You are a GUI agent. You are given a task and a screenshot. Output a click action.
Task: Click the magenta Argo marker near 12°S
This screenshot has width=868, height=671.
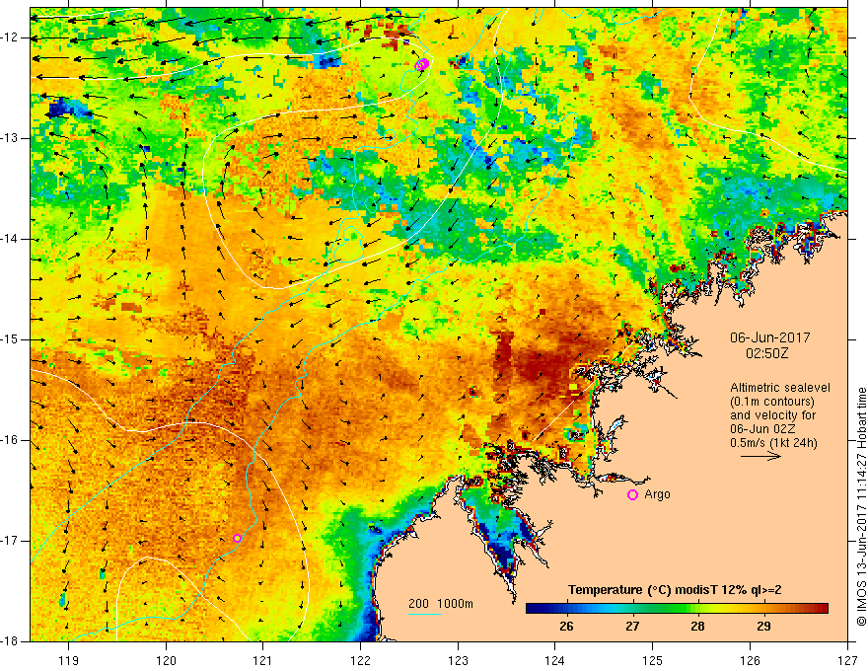[422, 64]
